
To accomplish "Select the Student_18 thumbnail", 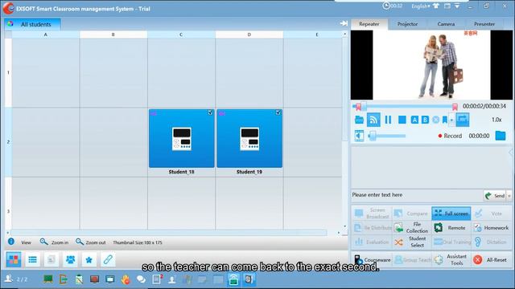I will [x=182, y=138].
